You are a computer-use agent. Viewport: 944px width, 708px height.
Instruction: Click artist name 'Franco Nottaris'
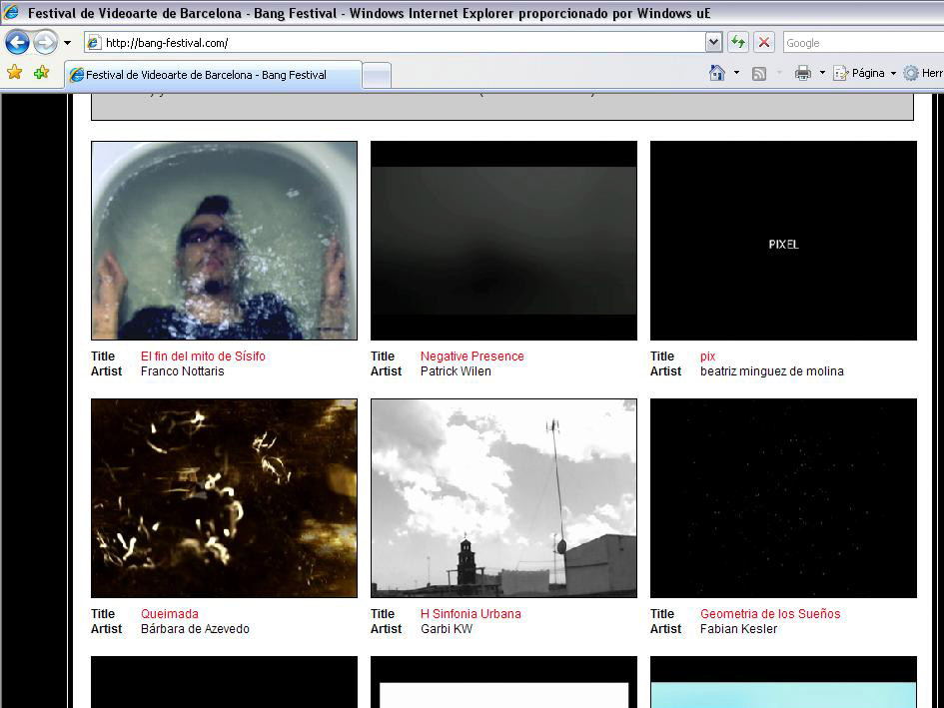click(183, 371)
